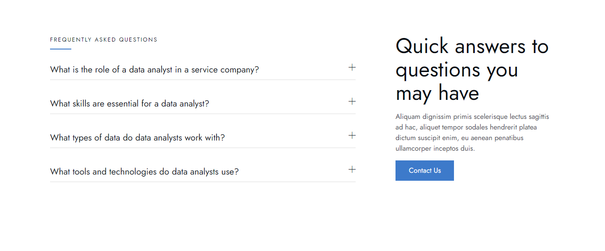Image resolution: width=605 pixels, height=251 pixels.
Task: Click the 'Quick answers to' heading line
Action: point(472,46)
